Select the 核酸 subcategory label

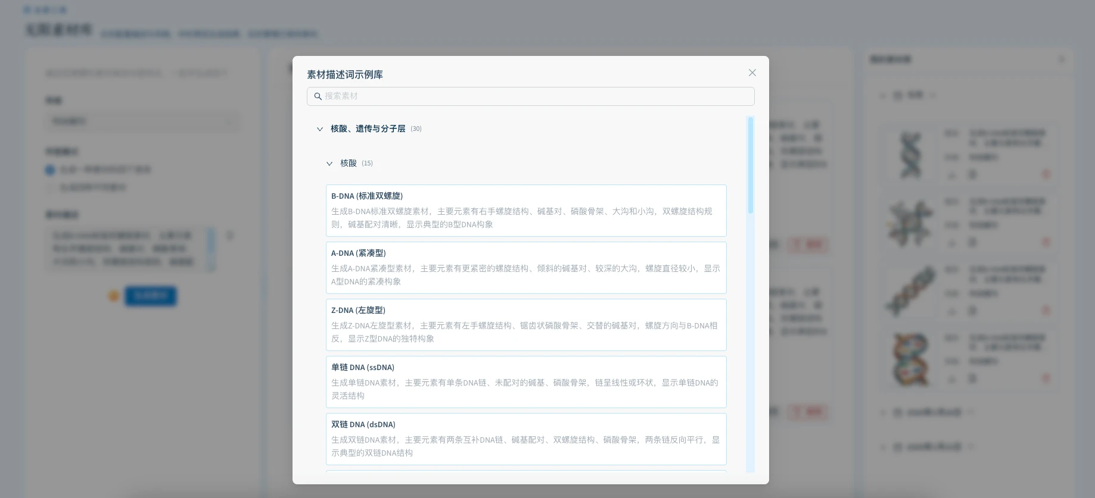click(x=349, y=163)
